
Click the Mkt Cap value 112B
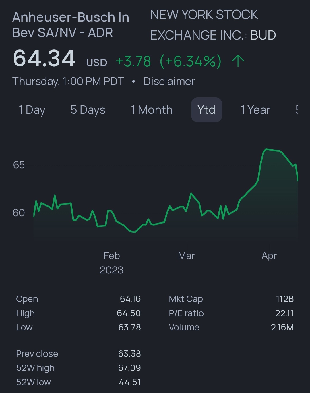point(285,299)
